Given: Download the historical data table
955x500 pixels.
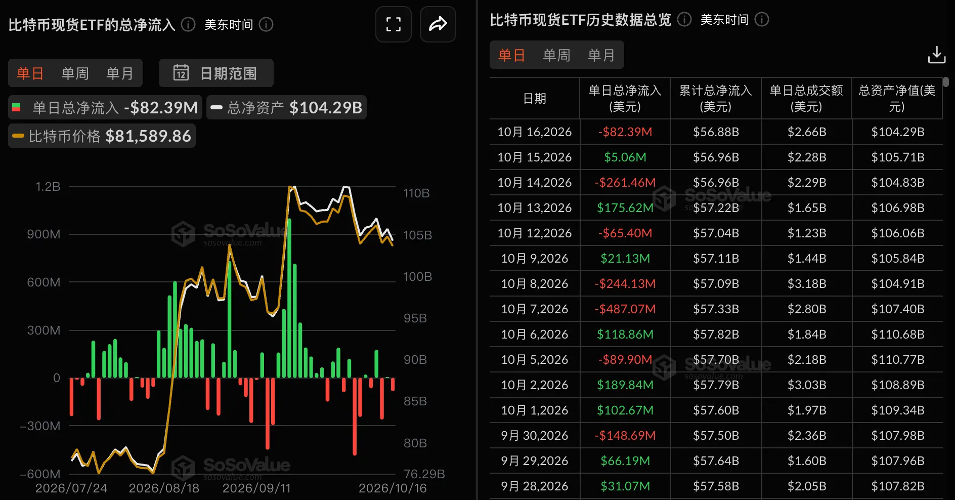Looking at the screenshot, I should pos(936,55).
